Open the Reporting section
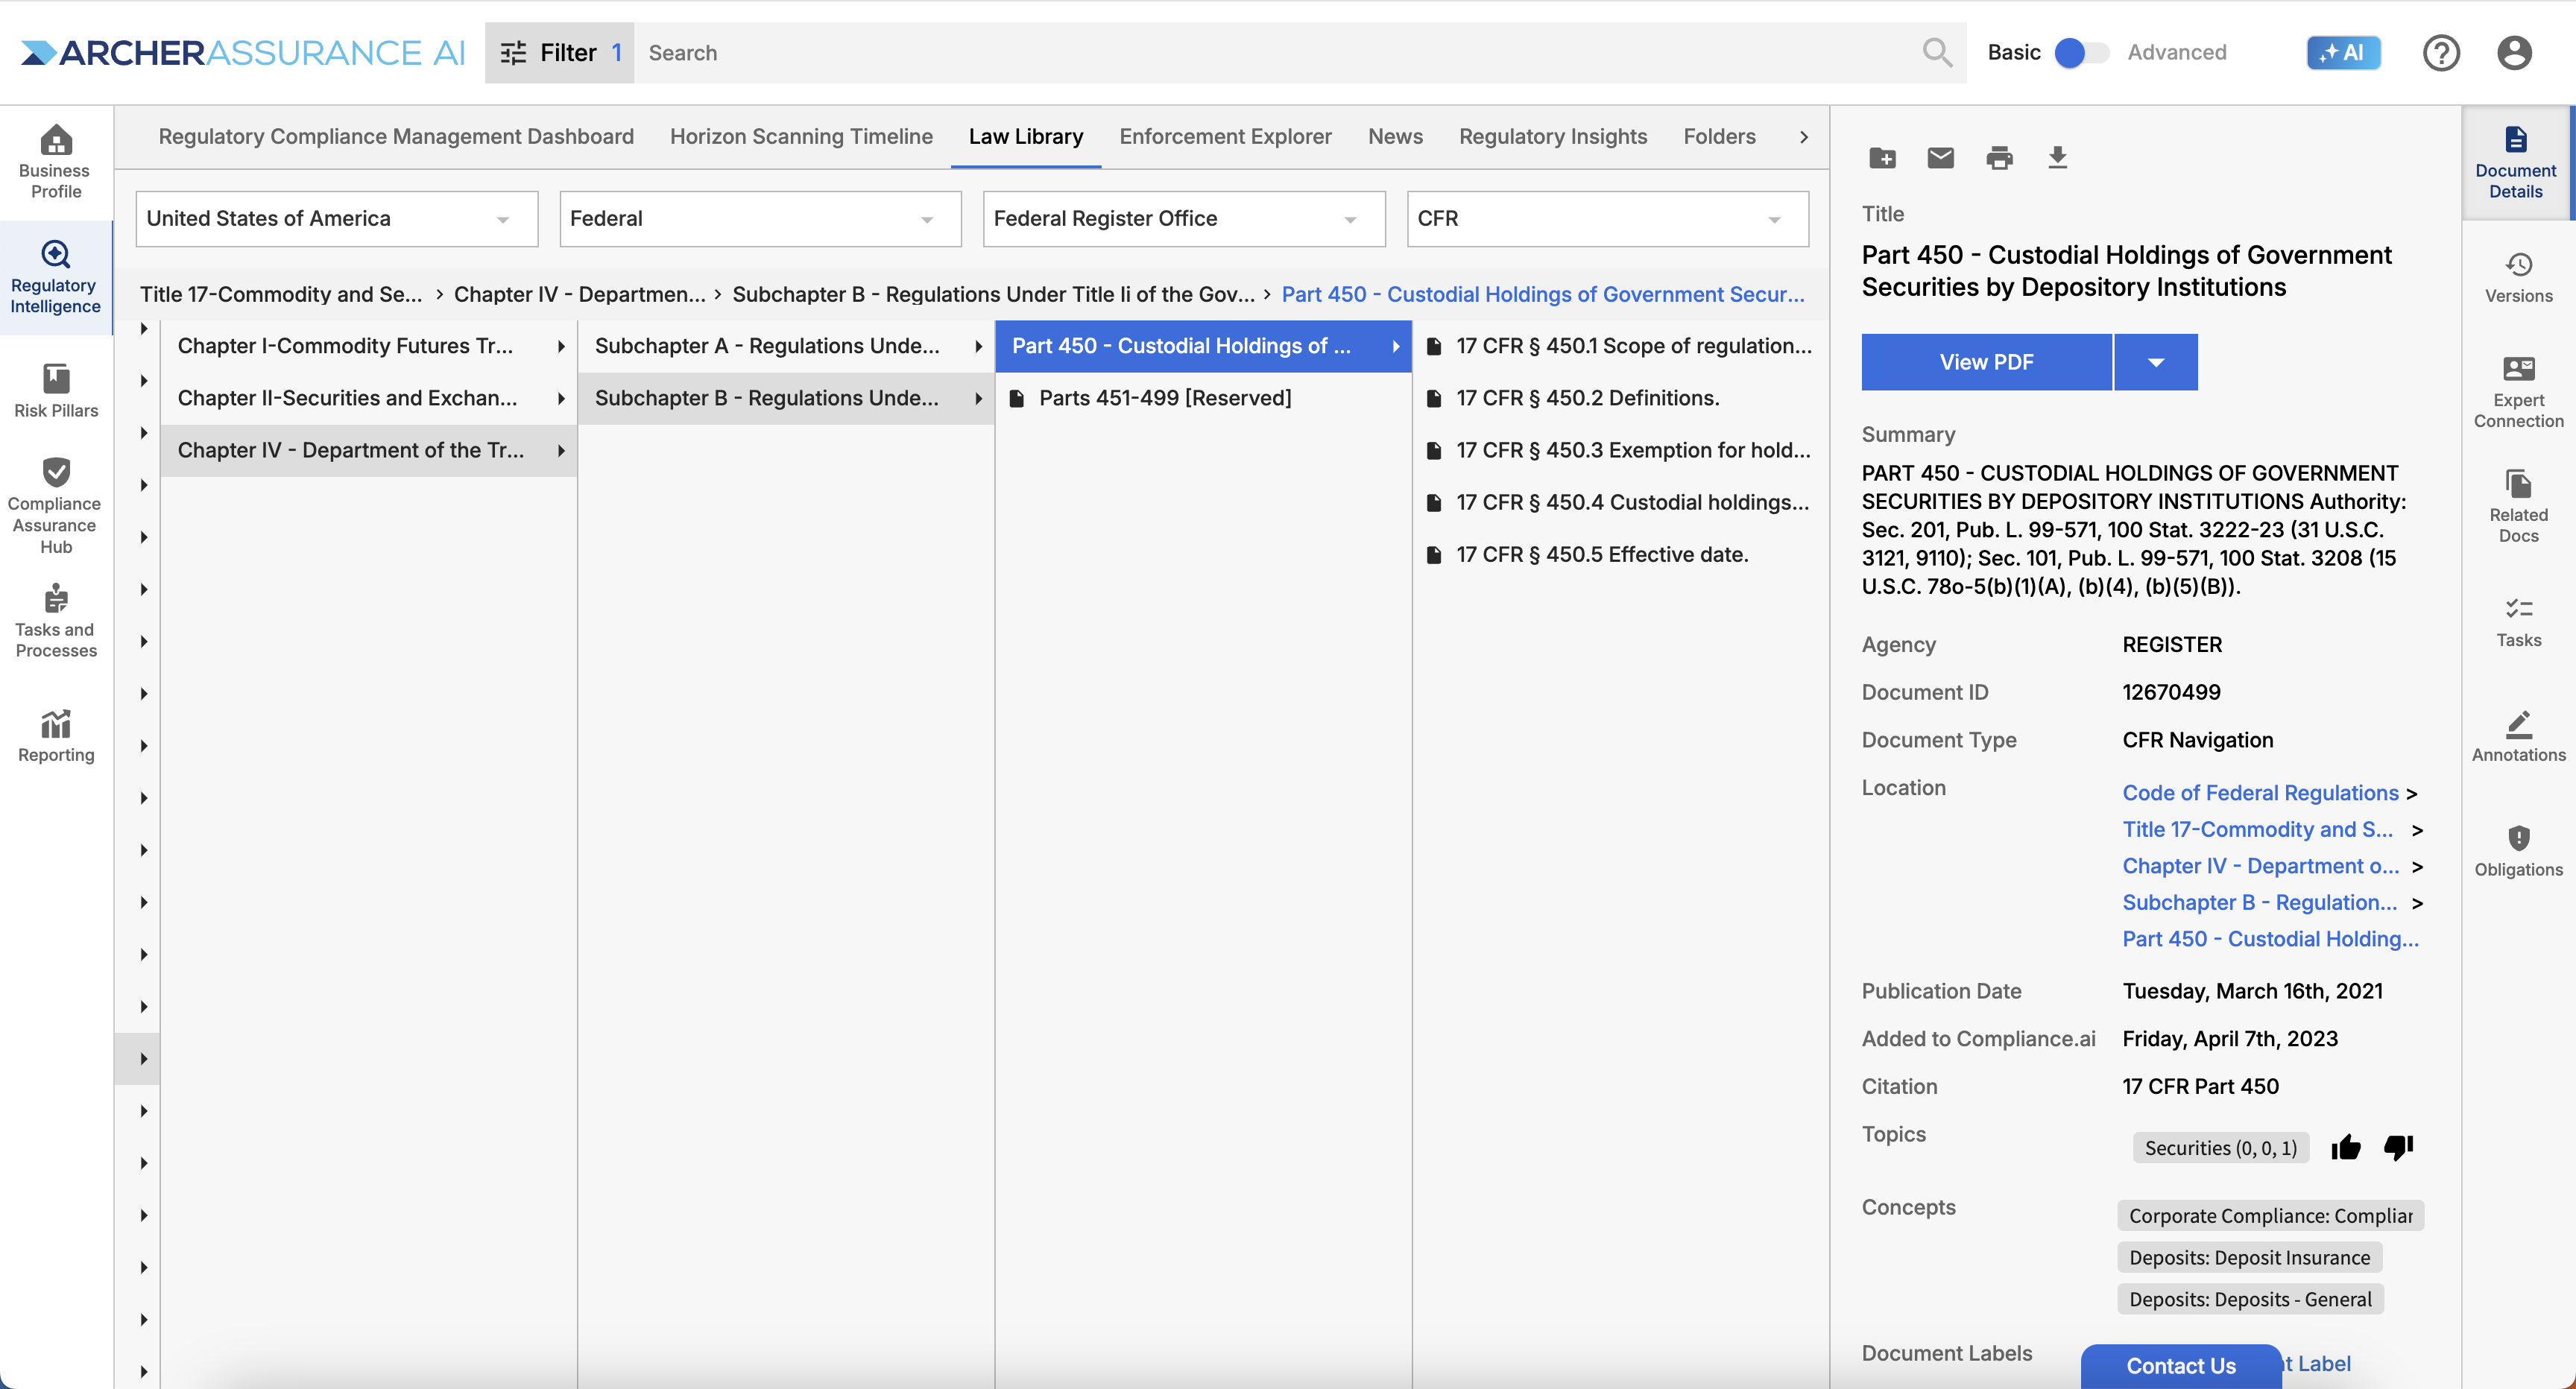 tap(56, 737)
